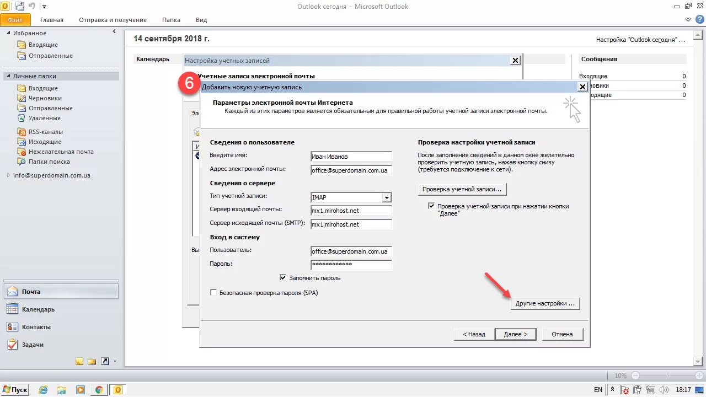Click the Сервер входящей почты field
Image resolution: width=706 pixels, height=397 pixels.
pos(351,211)
